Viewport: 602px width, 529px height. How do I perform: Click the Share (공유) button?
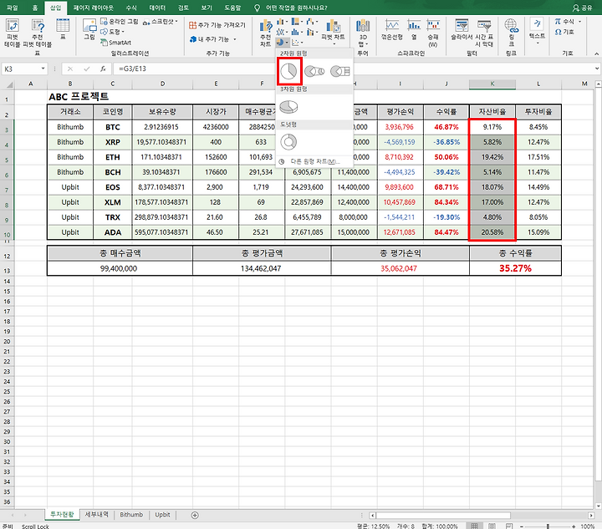coord(583,8)
